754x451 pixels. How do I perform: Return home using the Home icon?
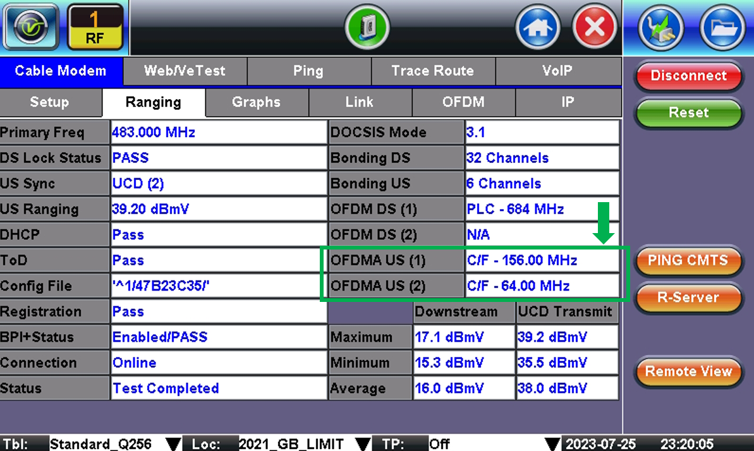537,27
